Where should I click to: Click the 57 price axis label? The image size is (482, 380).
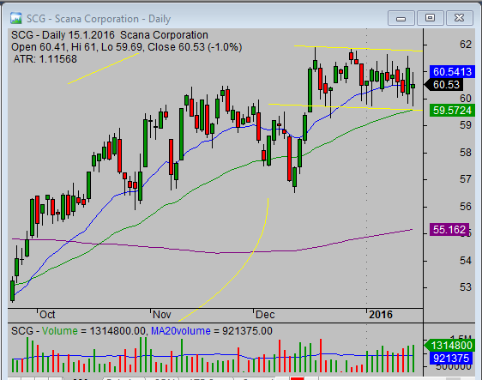466,179
